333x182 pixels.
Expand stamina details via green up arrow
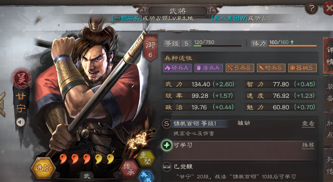coord(292,42)
